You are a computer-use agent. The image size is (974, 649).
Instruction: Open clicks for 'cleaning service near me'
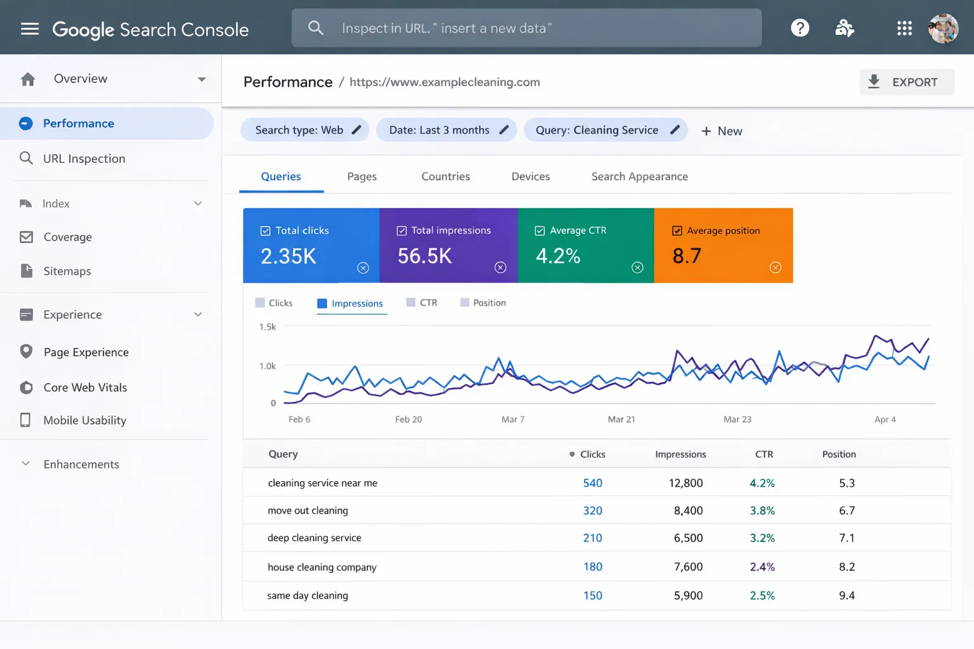592,482
